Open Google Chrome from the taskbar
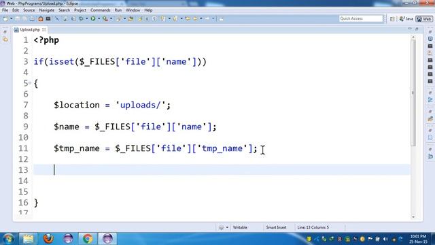Viewport: 435px width, 245px height. [88, 239]
